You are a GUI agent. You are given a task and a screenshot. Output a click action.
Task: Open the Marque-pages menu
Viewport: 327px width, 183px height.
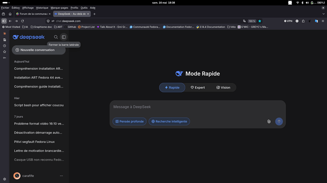(59, 8)
